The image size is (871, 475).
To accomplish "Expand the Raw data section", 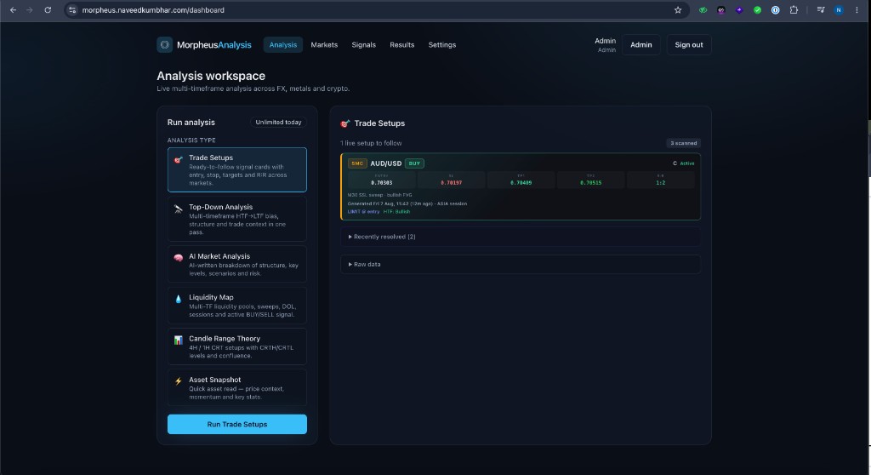I will pos(521,264).
